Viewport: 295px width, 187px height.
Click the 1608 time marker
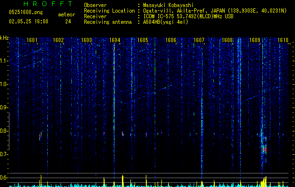(227, 40)
